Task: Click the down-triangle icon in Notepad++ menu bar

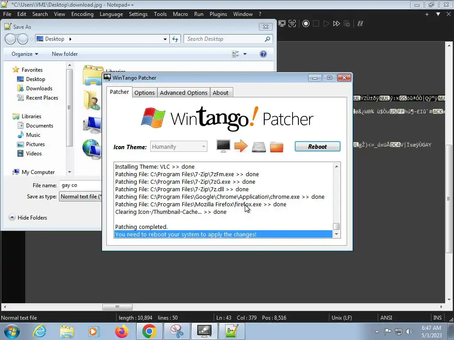Action: point(438,14)
